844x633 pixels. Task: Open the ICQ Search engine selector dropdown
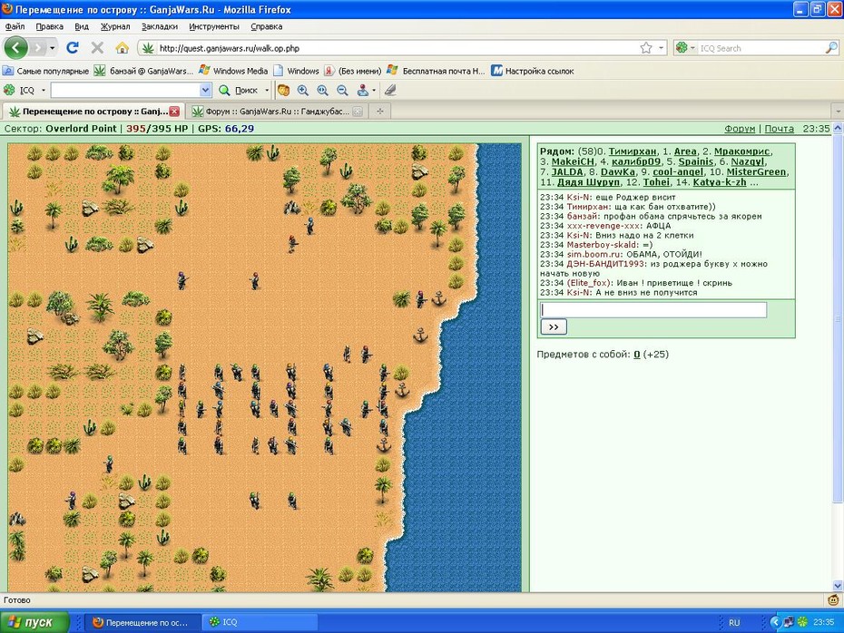pyautogui.click(x=685, y=48)
